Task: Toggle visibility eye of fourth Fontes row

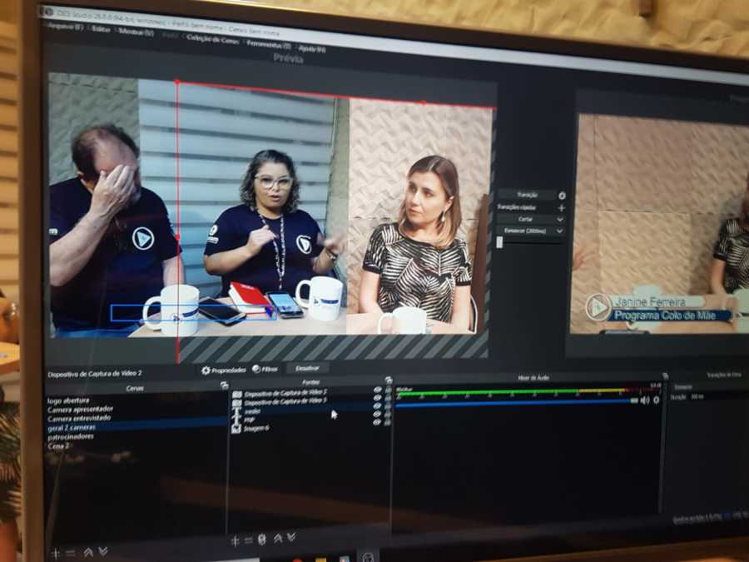Action: 377,415
